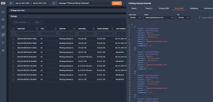The image size is (213, 102).
Task: Click the MESSAGE column filter box
Action: tap(67, 34)
